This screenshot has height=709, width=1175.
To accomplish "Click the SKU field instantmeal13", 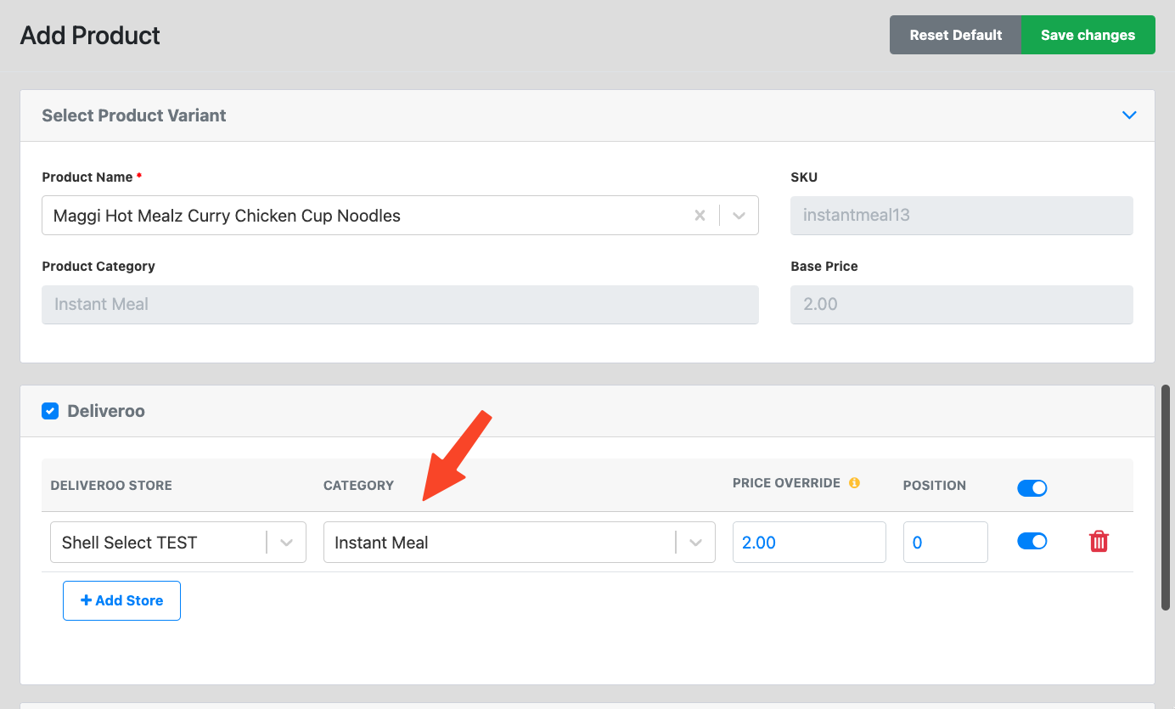I will (962, 216).
